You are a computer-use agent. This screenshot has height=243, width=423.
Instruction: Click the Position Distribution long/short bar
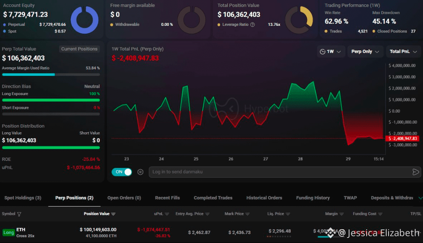(x=51, y=148)
